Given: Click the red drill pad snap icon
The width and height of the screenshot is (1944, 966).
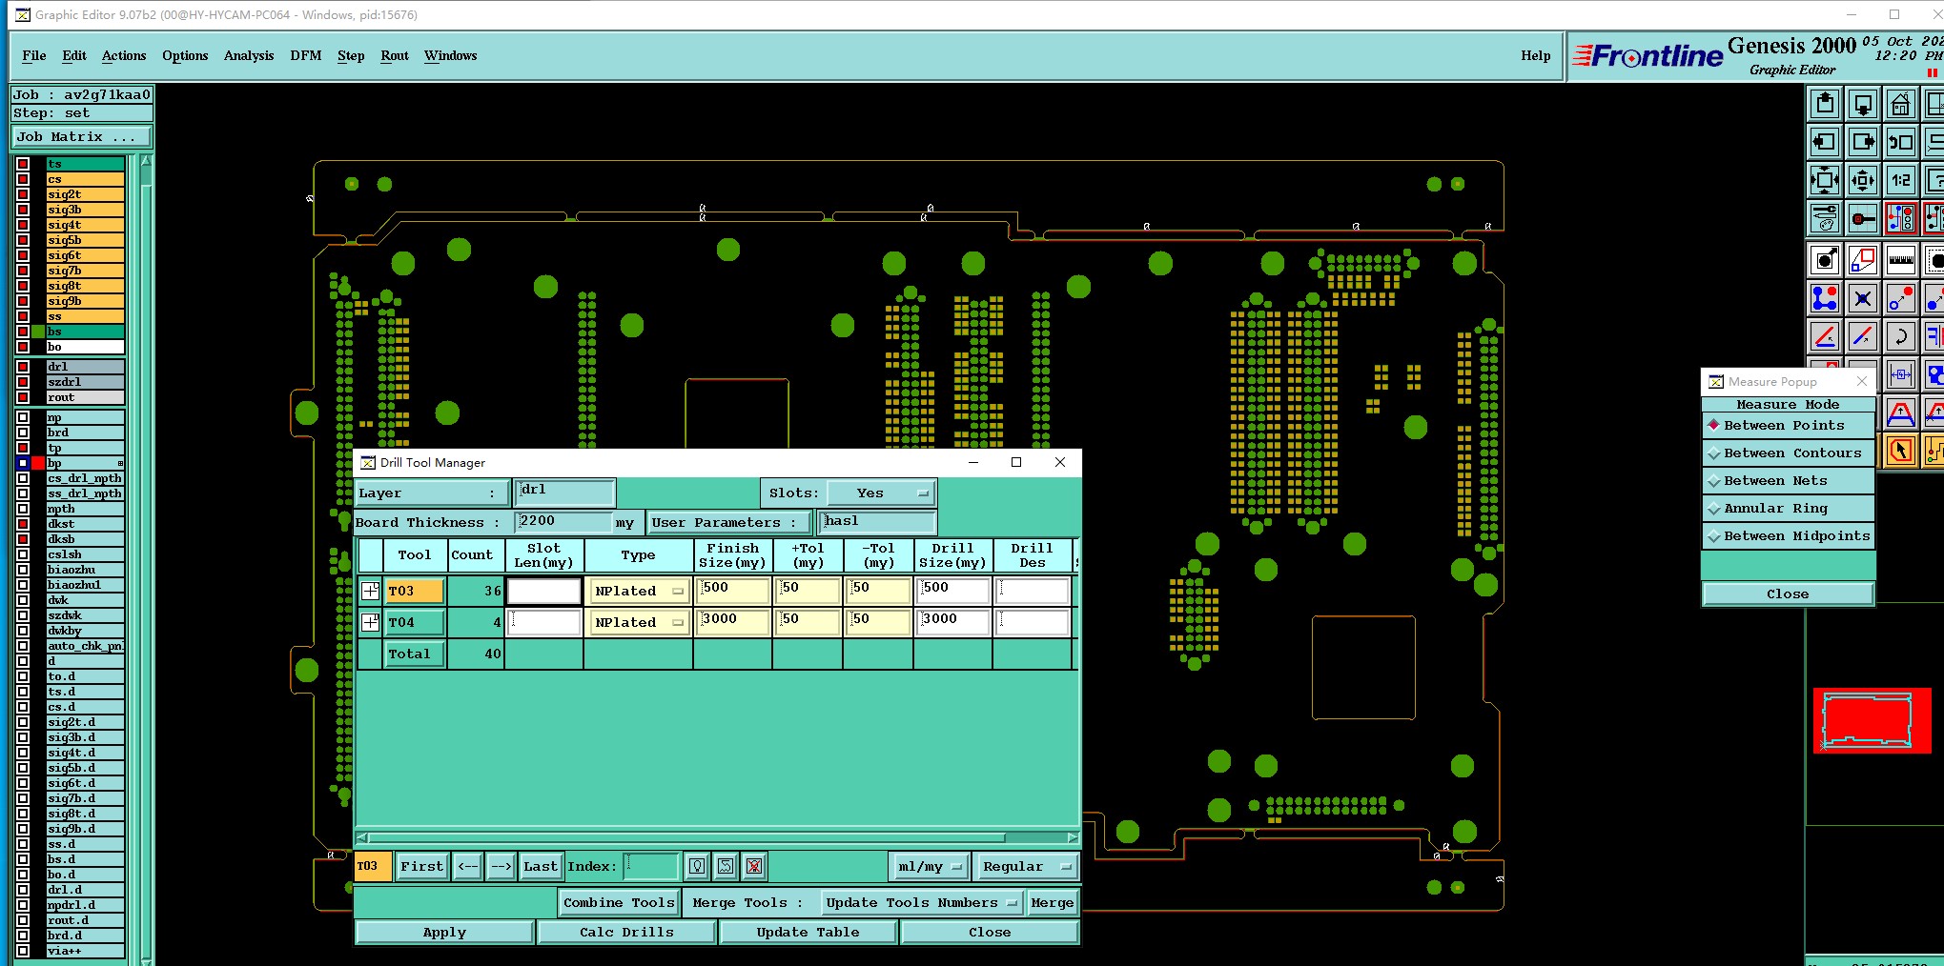Looking at the screenshot, I should (1863, 218).
